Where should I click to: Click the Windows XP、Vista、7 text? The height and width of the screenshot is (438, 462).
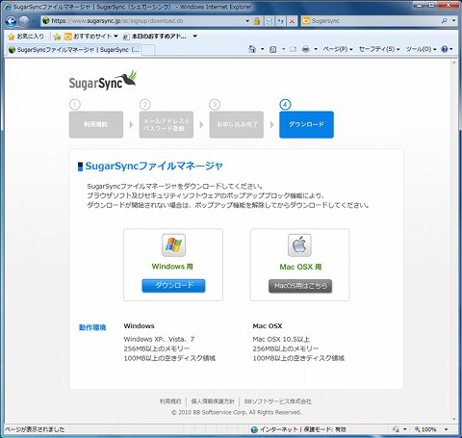point(159,339)
